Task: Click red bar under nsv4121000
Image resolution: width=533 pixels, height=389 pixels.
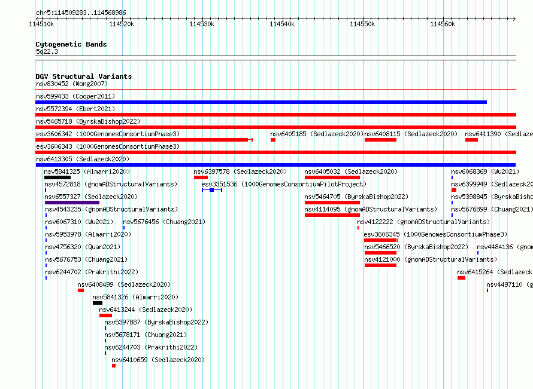Action: [380, 265]
